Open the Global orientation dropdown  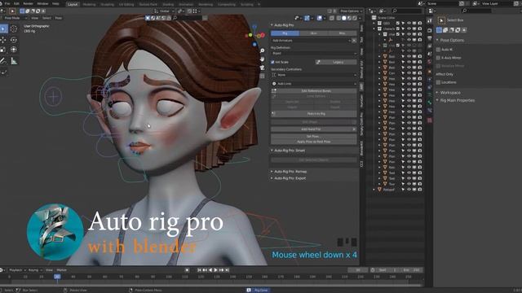[165, 11]
